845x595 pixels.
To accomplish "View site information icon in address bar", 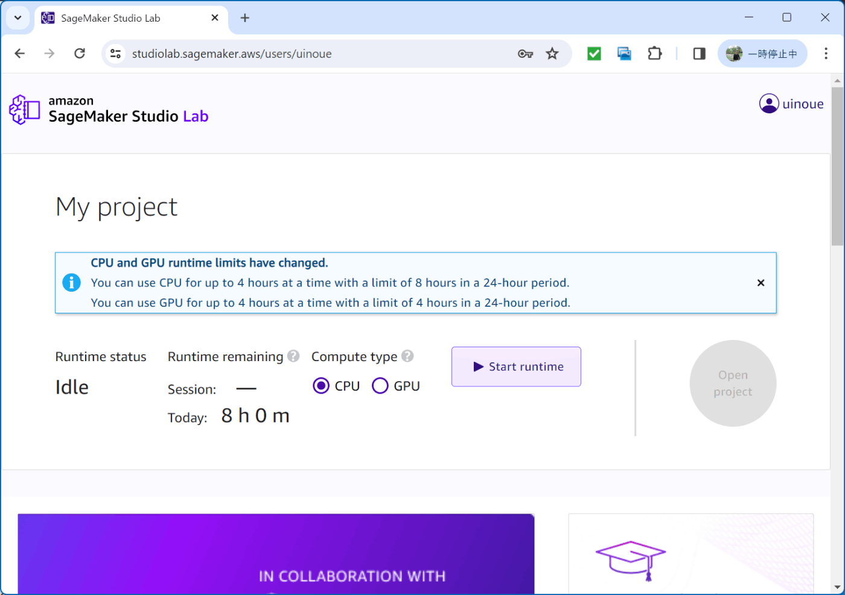I will coord(115,54).
